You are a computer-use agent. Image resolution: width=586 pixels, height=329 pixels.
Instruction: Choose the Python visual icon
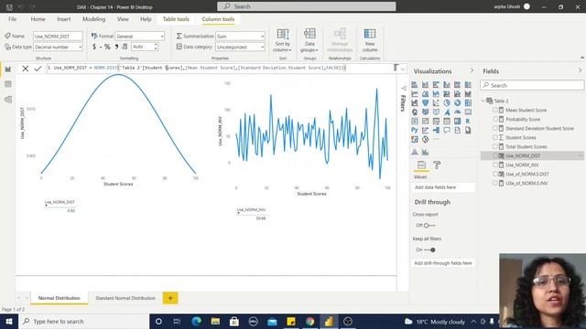[x=415, y=130]
